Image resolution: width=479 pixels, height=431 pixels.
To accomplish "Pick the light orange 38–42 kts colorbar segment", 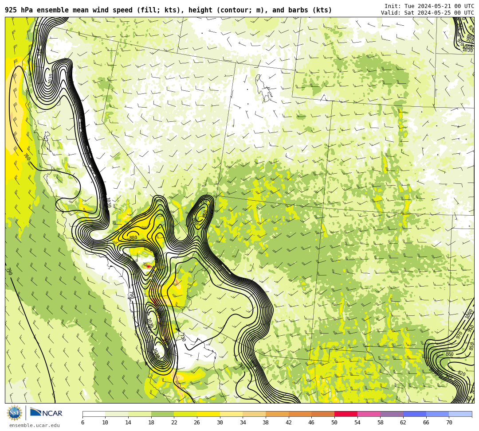I will 277,414.
